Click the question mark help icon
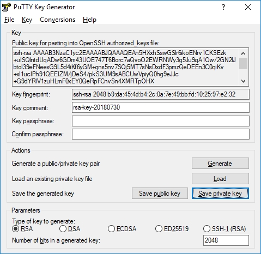 223,7
